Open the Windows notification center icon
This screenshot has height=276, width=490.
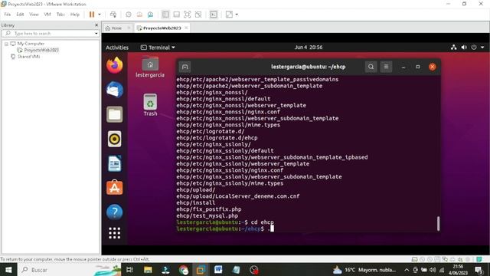click(479, 270)
